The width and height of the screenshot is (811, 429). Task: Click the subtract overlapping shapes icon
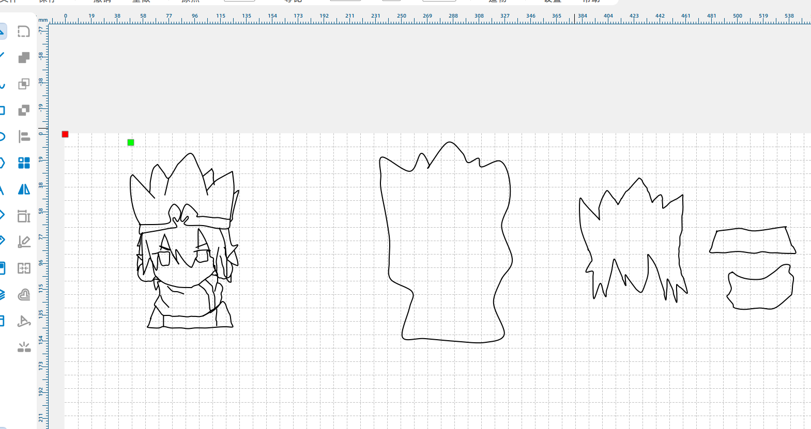(24, 110)
